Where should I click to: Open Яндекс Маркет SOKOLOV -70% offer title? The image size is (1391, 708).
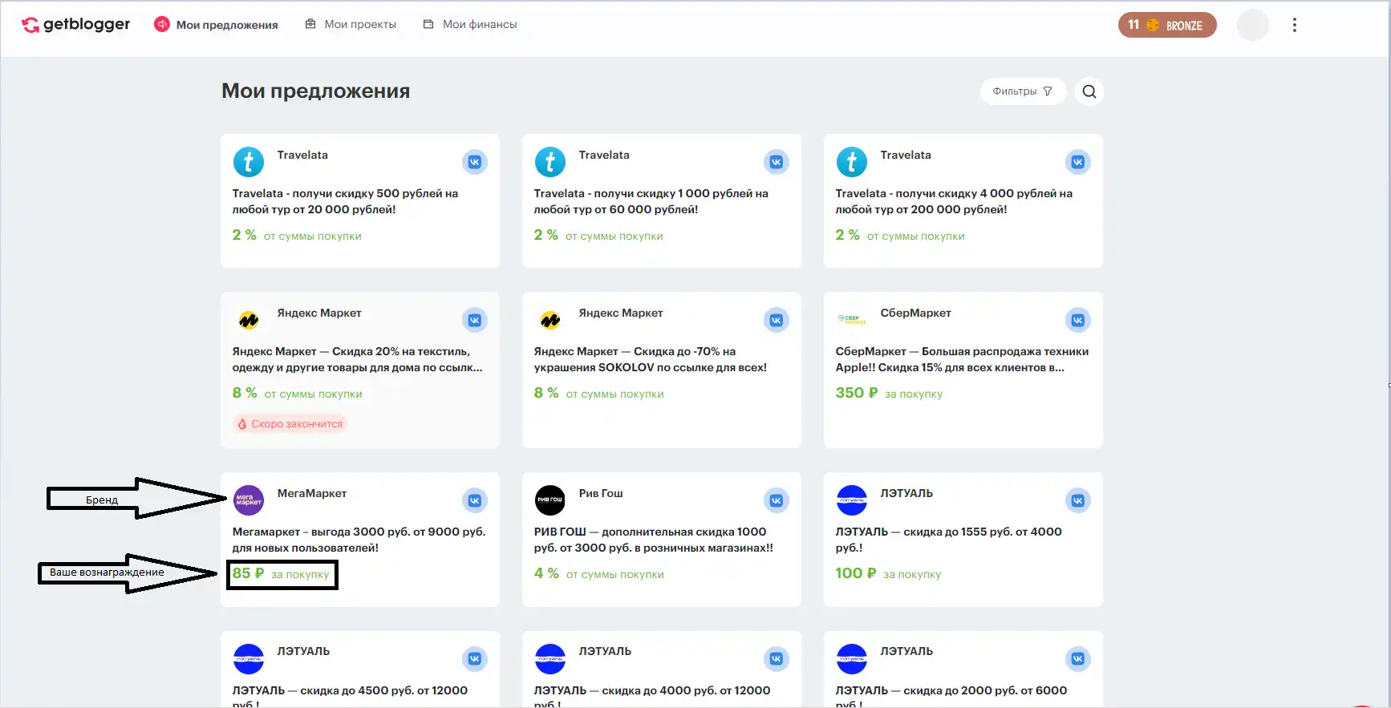pos(651,359)
